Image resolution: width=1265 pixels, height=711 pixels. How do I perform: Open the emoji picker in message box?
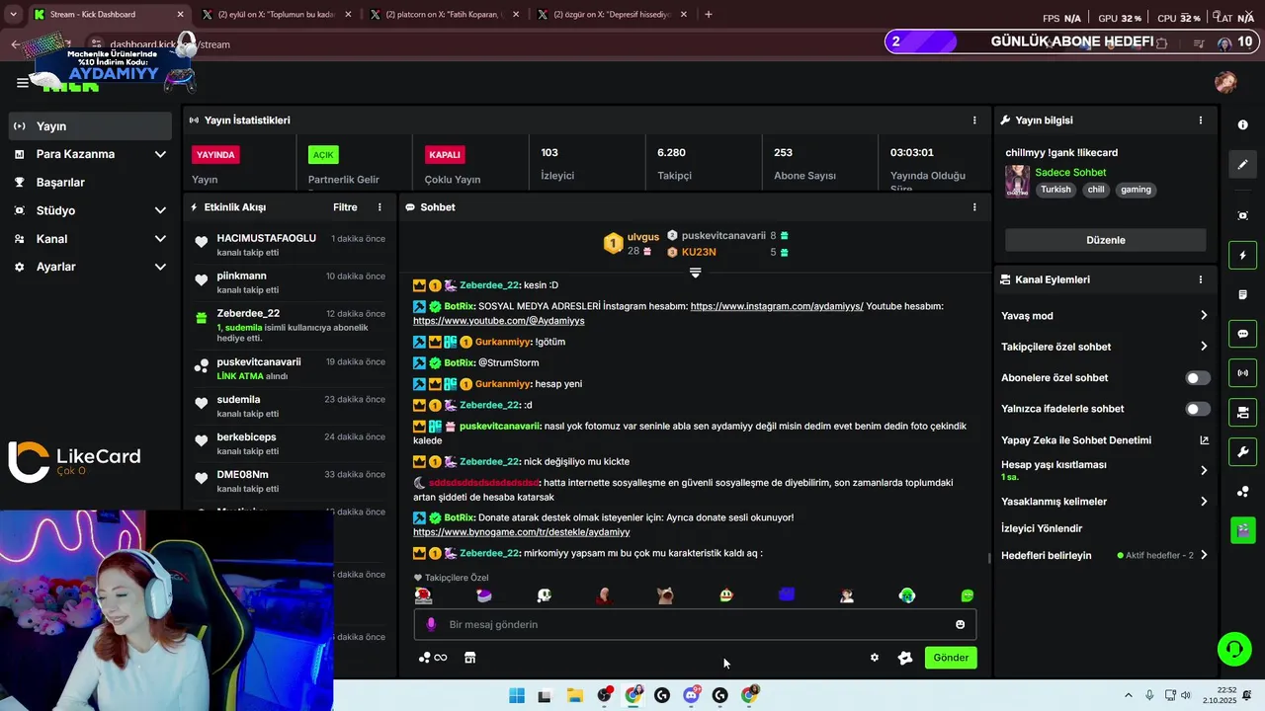(x=960, y=624)
